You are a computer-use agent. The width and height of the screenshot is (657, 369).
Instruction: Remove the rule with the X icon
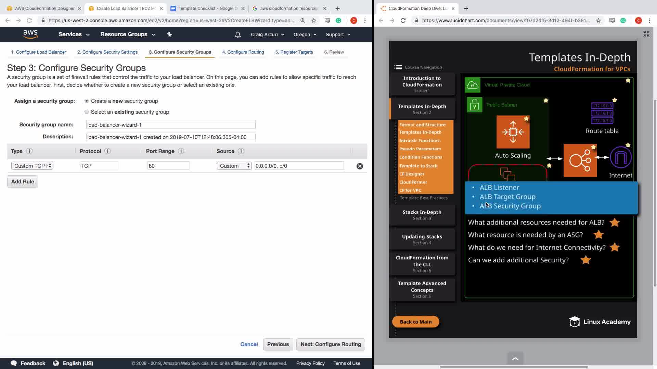pos(360,166)
